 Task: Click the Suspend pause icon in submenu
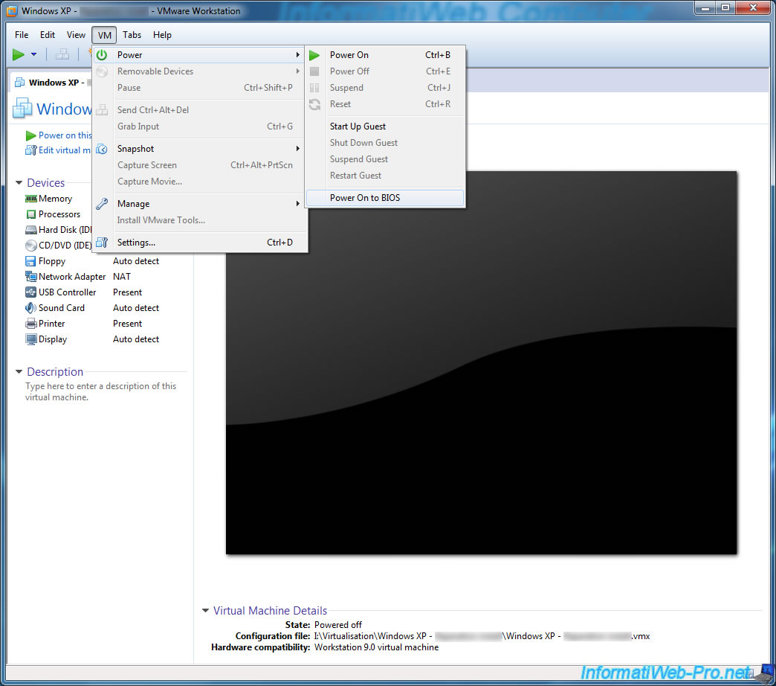[x=314, y=88]
